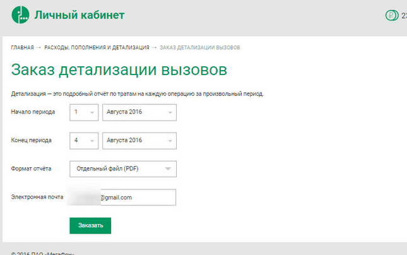Go to "ГЛАВНАЯ" in the breadcrumbs
The image size is (407, 255).
(x=22, y=47)
